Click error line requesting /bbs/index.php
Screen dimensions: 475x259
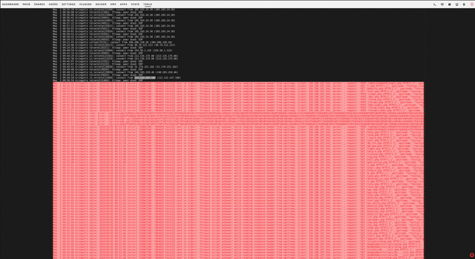pyautogui.click(x=239, y=105)
